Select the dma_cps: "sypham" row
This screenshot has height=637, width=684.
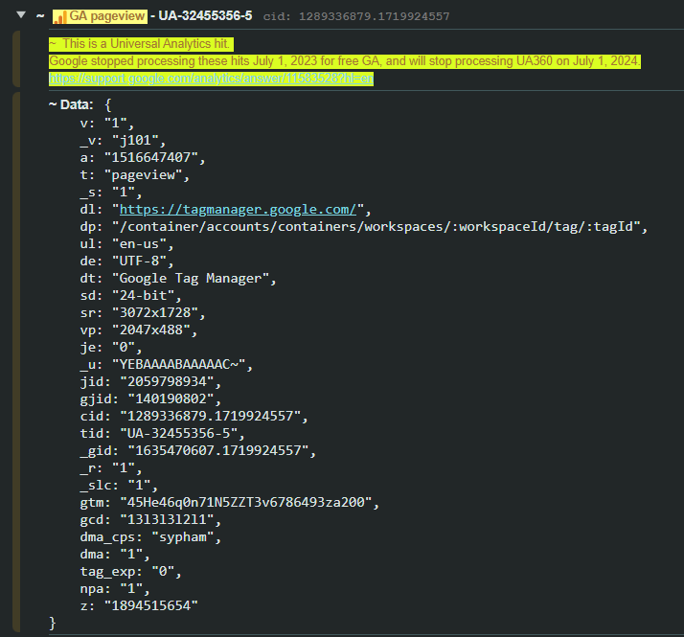(x=150, y=537)
